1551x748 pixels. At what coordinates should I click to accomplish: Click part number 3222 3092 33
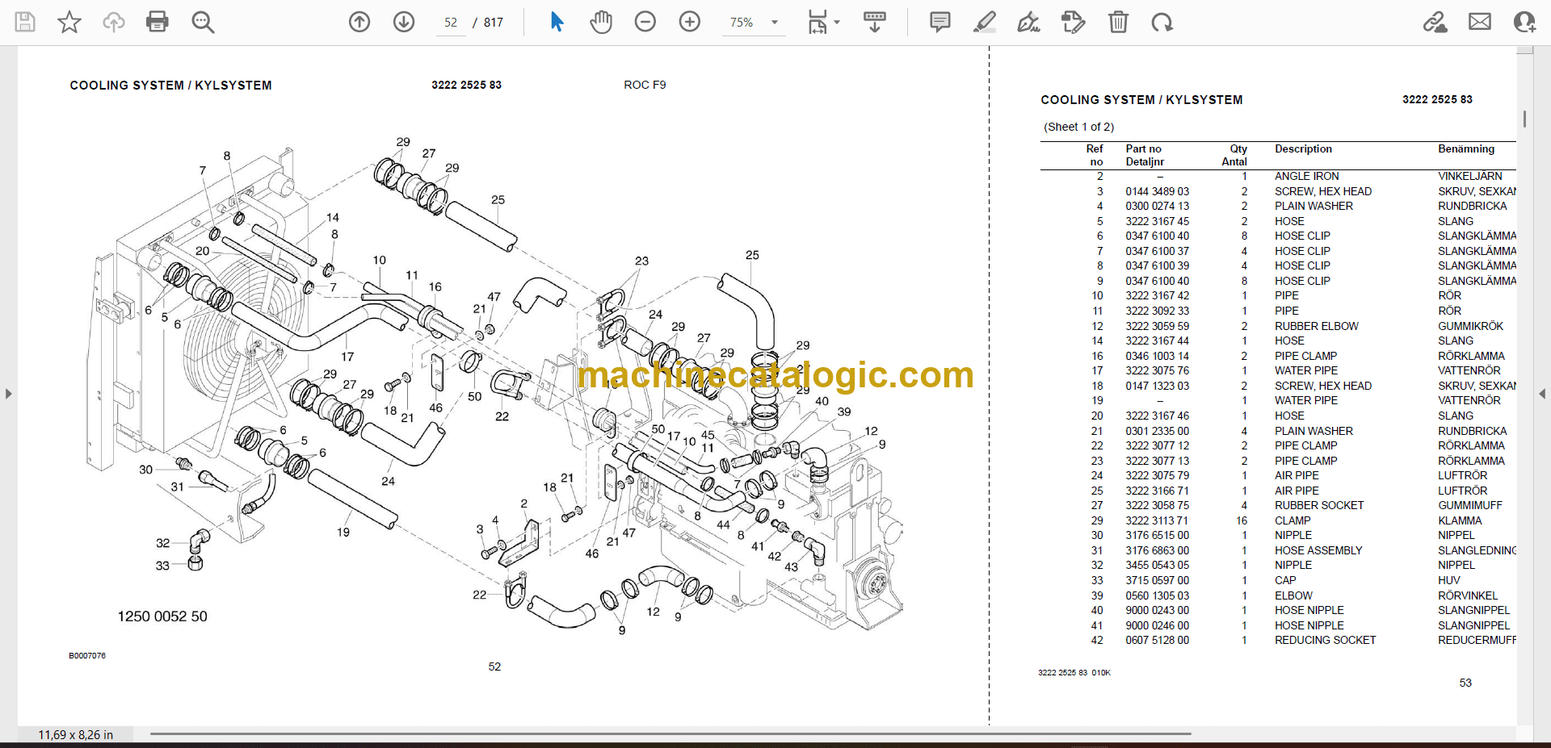point(1158,311)
